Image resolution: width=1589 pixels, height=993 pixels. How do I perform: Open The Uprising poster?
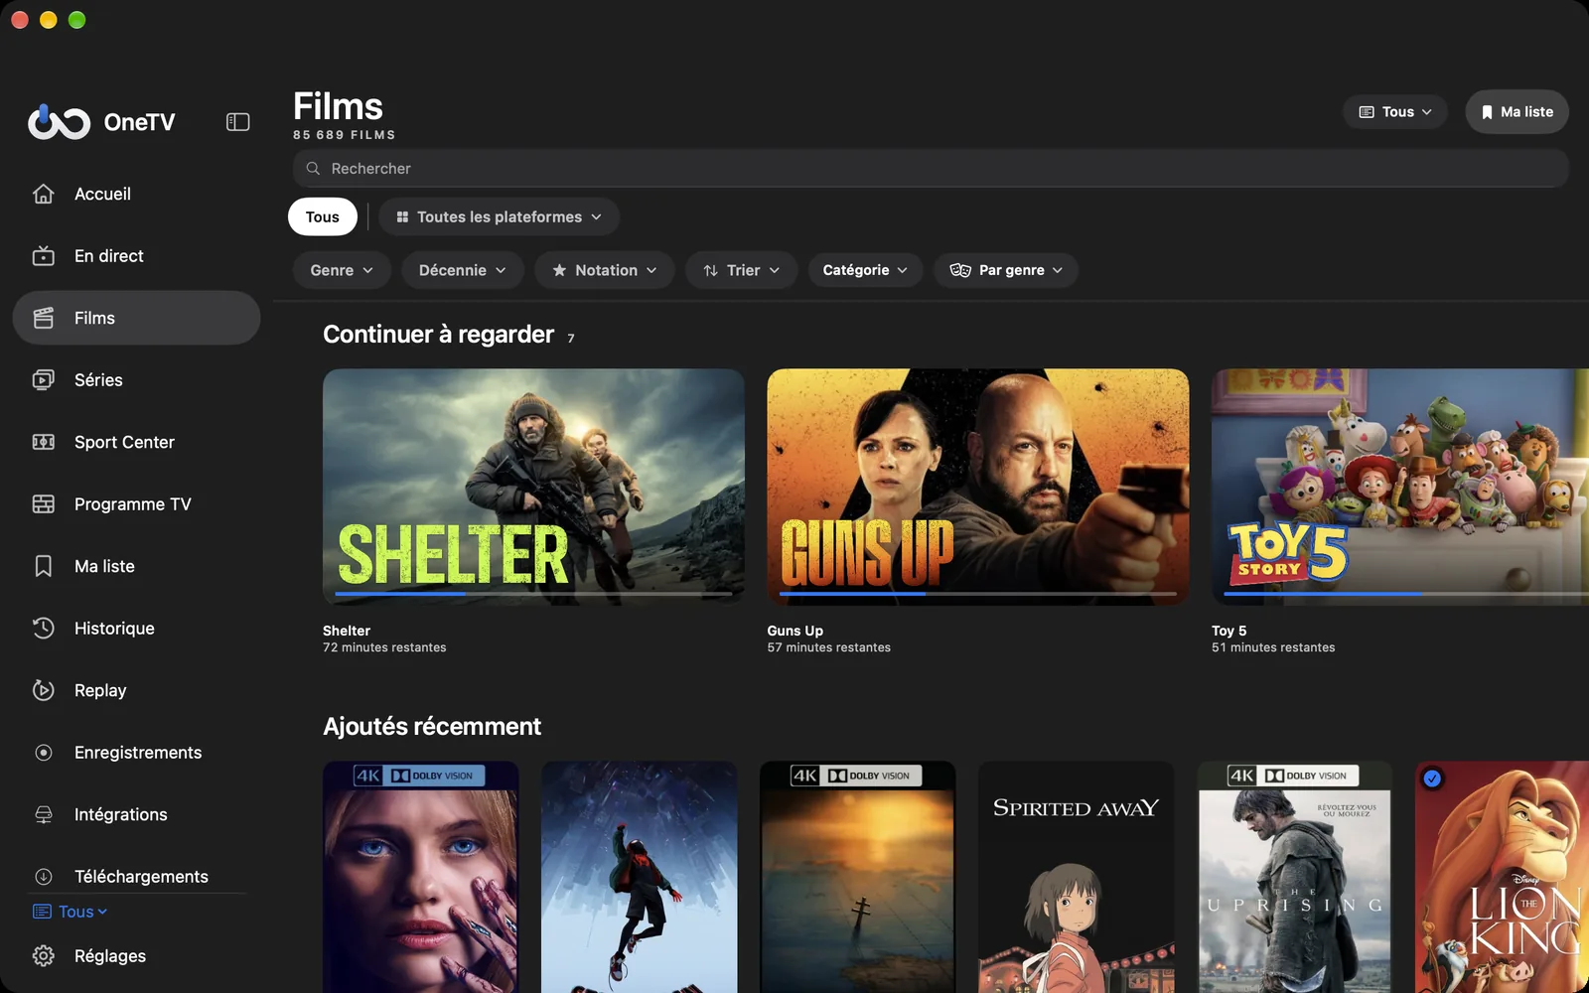point(1295,877)
